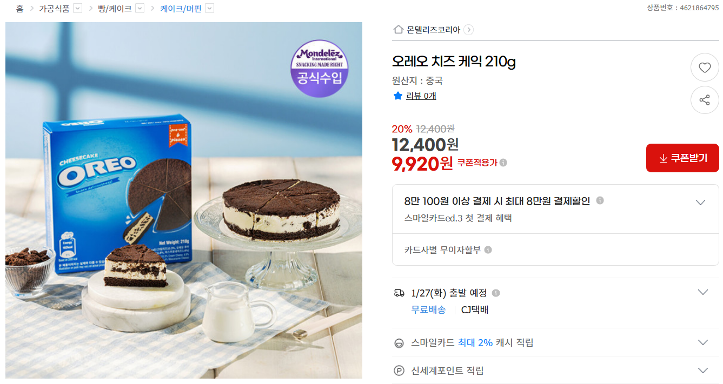This screenshot has width=723, height=384.
Task: Click info icon next to 결제할인 text
Action: [x=600, y=200]
